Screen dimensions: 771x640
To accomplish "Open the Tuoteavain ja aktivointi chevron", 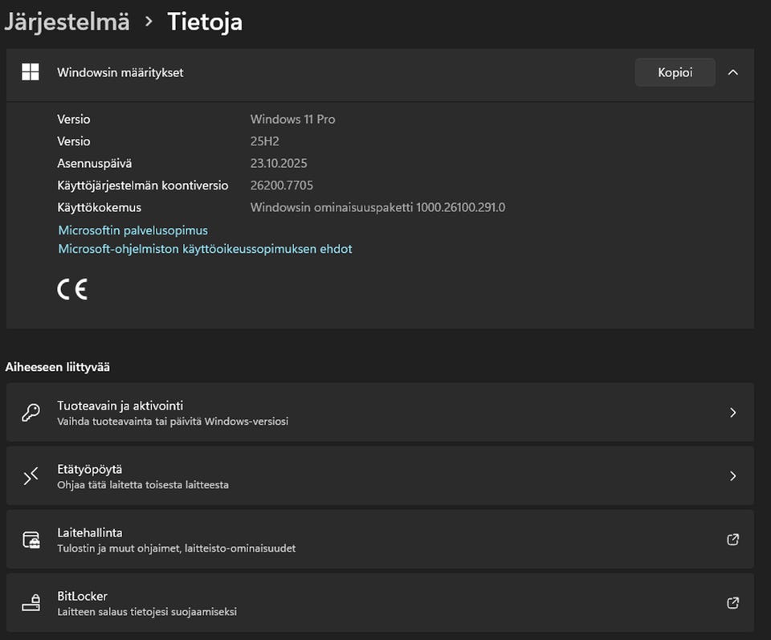I will coord(732,413).
